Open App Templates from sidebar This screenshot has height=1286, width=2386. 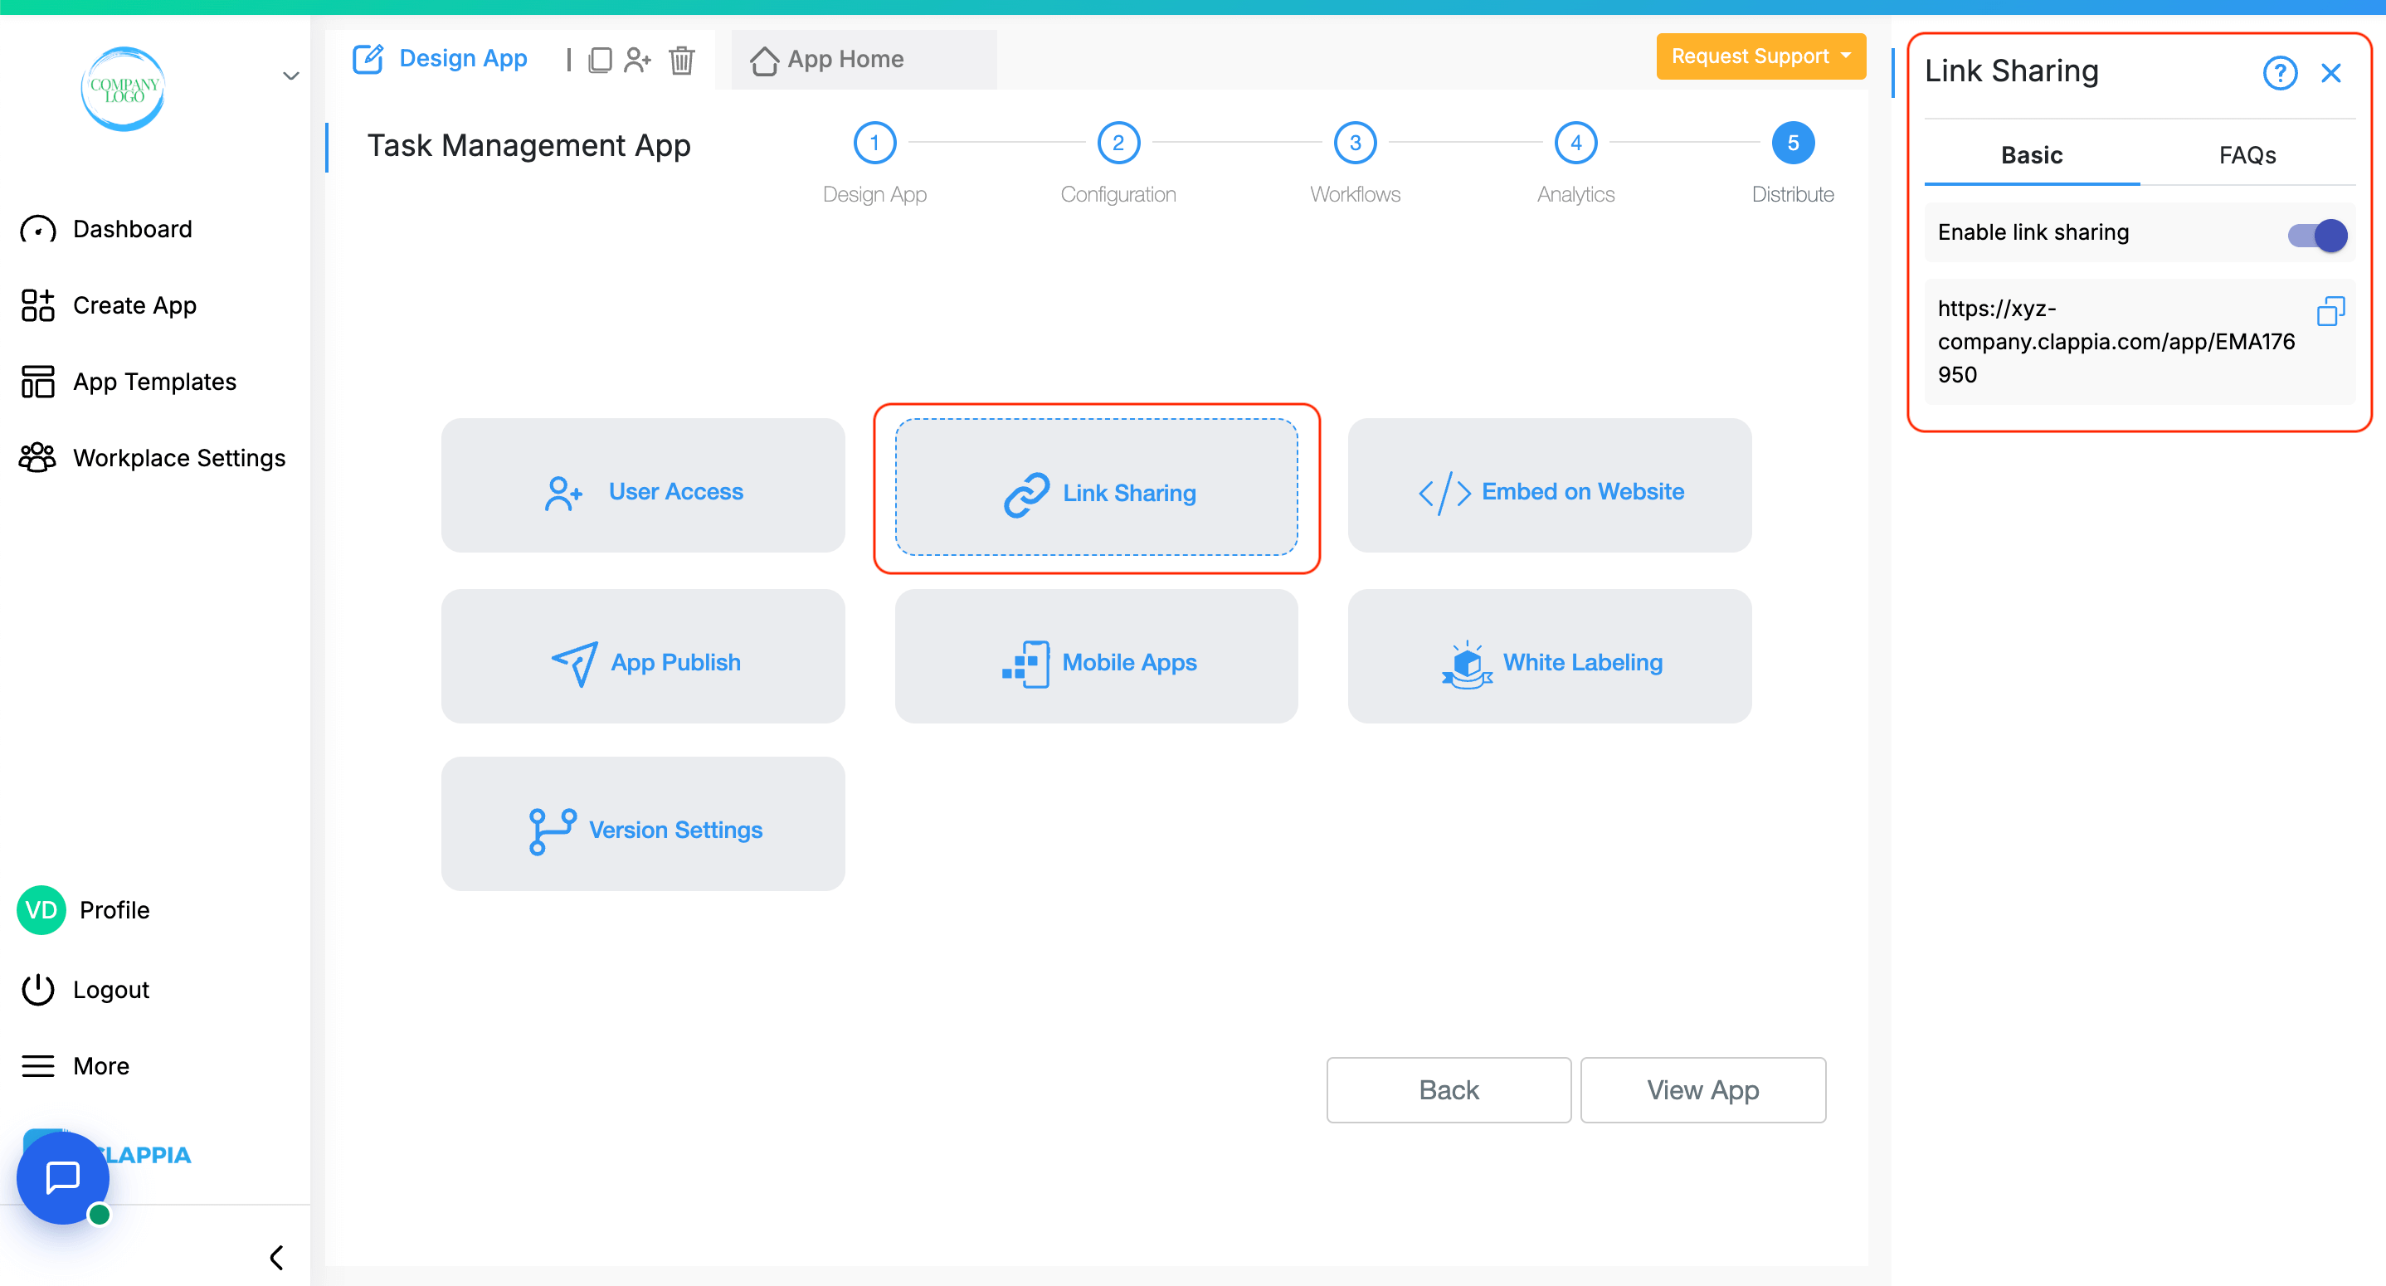pyautogui.click(x=154, y=382)
